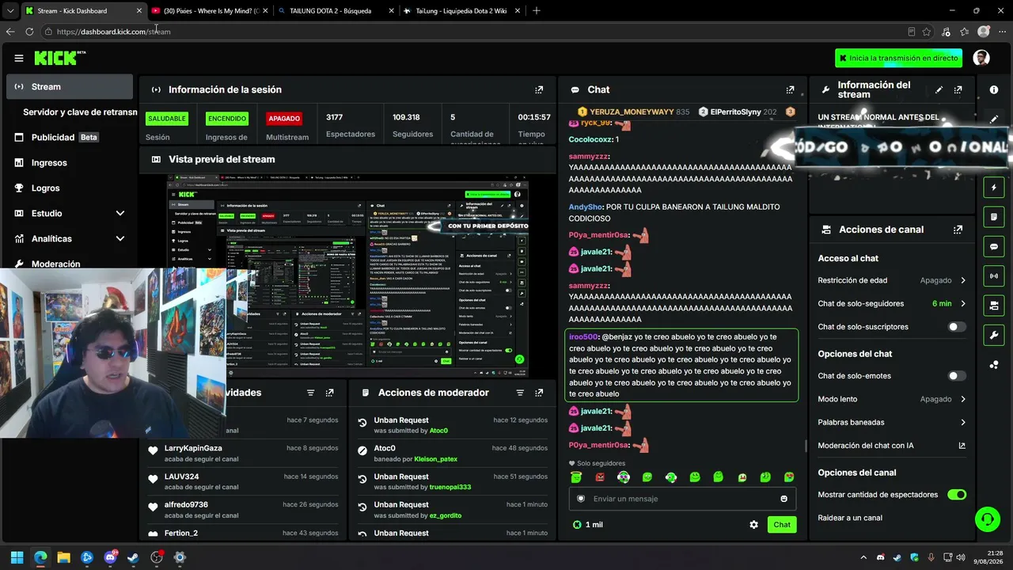
Task: Open Steam from the taskbar
Action: [x=133, y=557]
